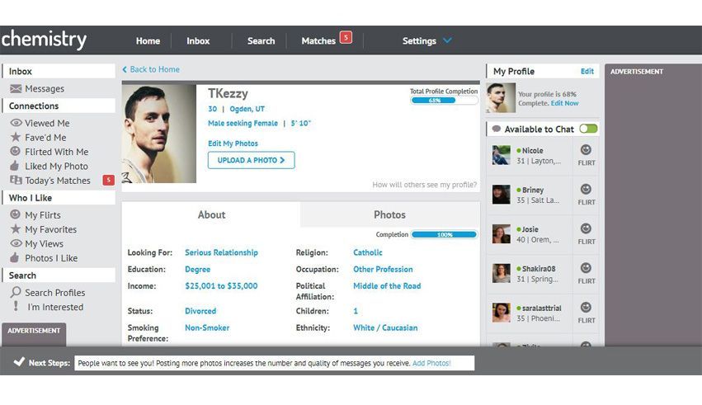Viewport: 702px width, 405px height.
Task: Click the My Views eye icon
Action: [16, 243]
